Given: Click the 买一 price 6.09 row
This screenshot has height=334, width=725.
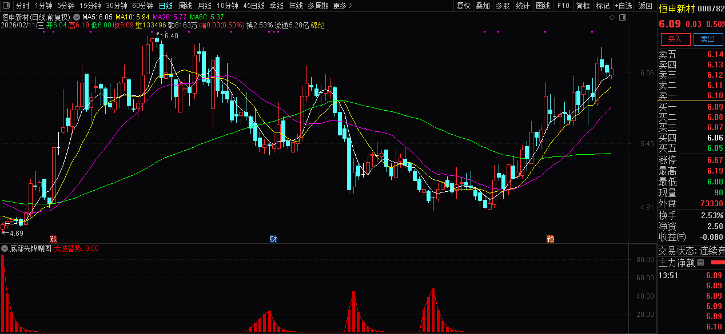Looking at the screenshot, I should pos(691,107).
